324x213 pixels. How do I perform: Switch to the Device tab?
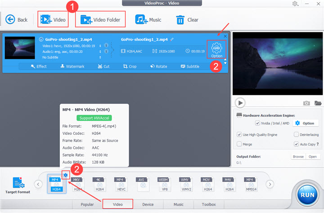point(148,204)
